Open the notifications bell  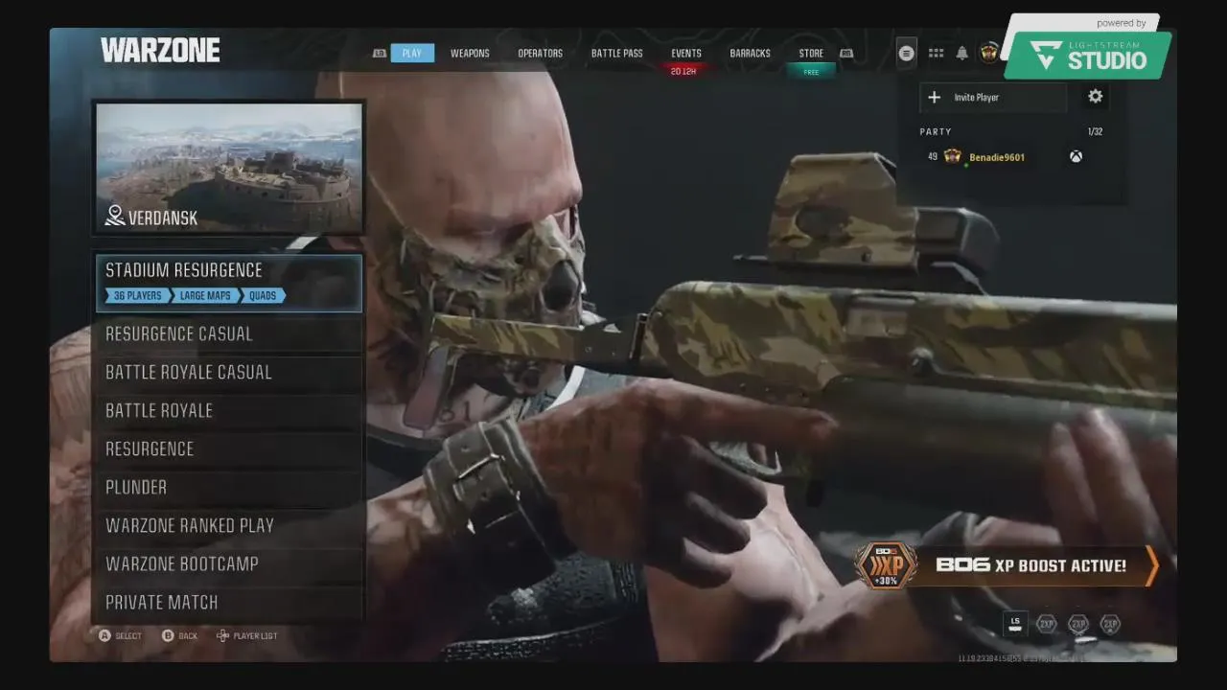click(962, 54)
